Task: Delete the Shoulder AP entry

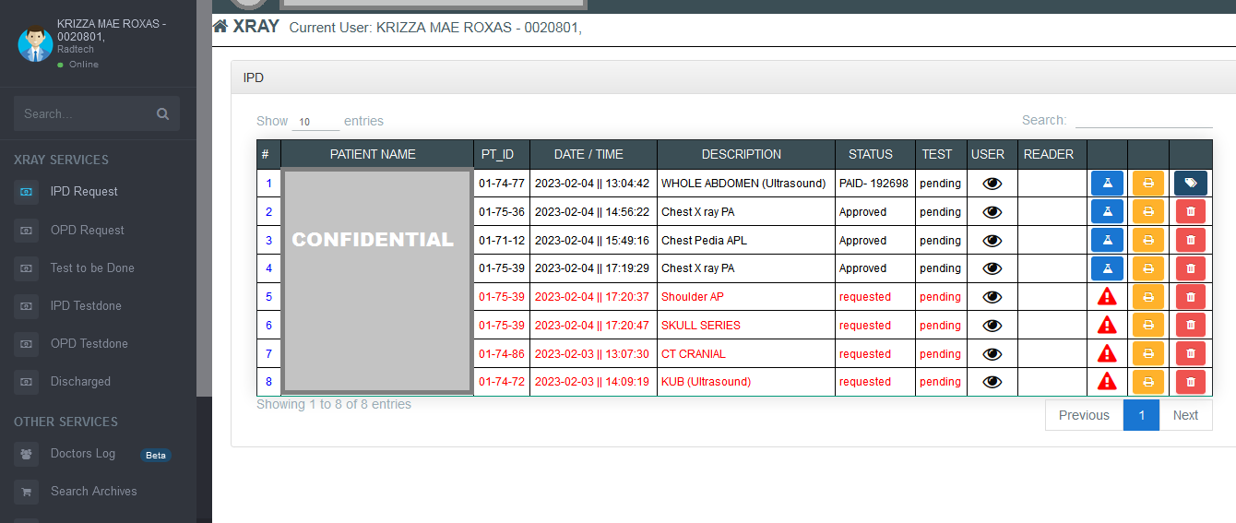Action: tap(1191, 297)
